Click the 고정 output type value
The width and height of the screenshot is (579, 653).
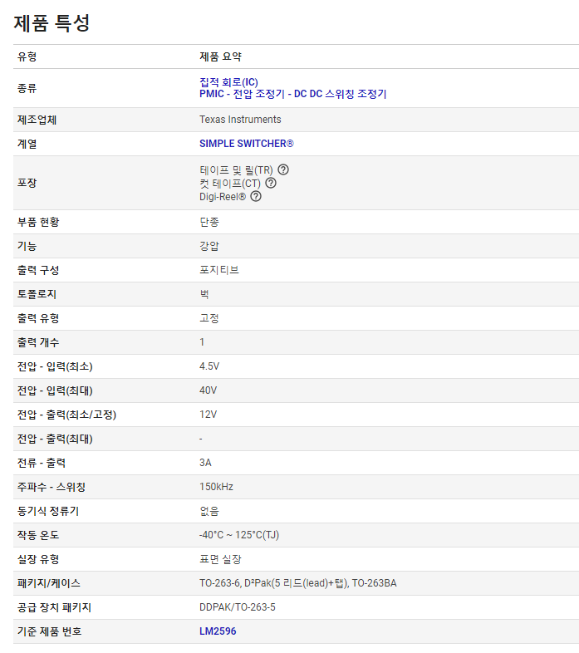coord(209,318)
